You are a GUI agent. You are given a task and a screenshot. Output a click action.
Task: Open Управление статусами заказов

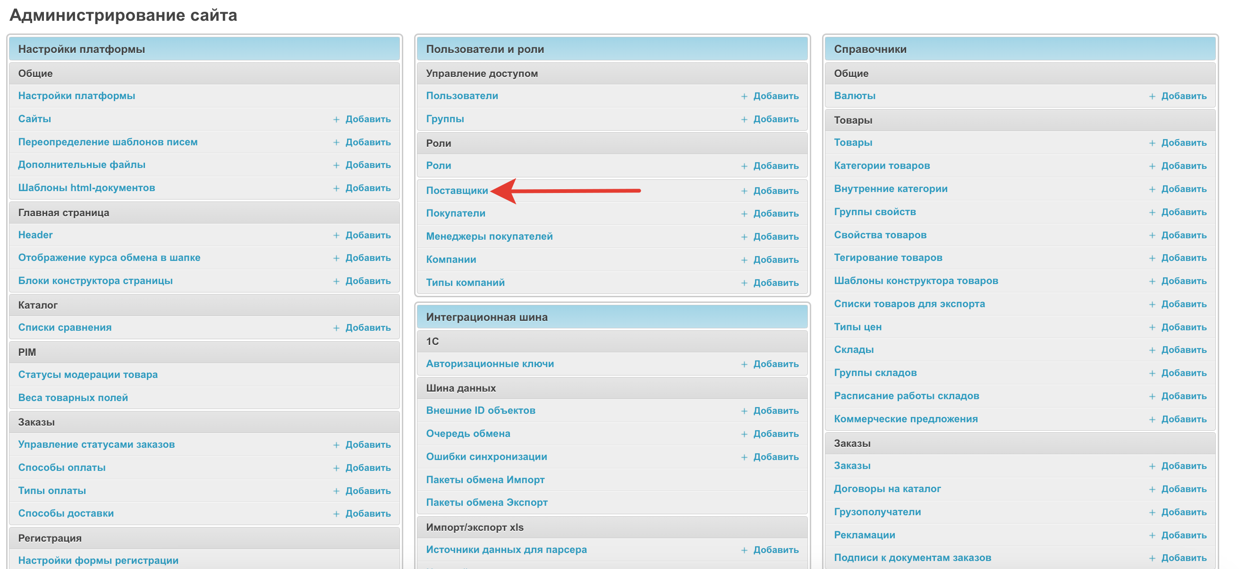96,444
